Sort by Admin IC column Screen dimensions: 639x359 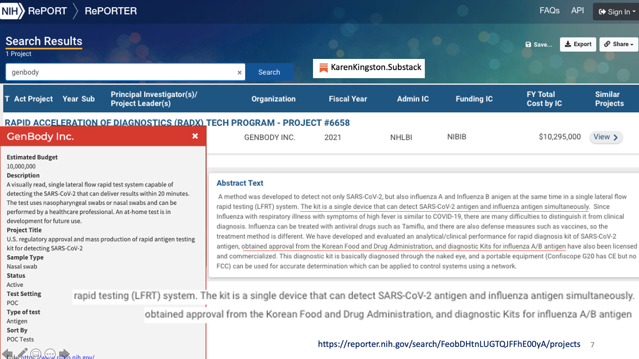click(413, 99)
